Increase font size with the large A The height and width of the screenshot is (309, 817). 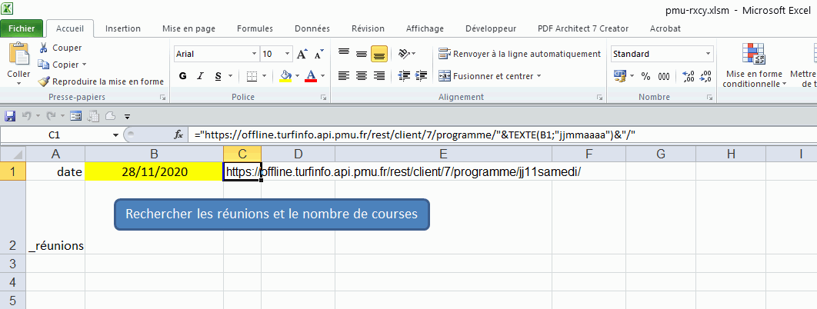[x=302, y=54]
